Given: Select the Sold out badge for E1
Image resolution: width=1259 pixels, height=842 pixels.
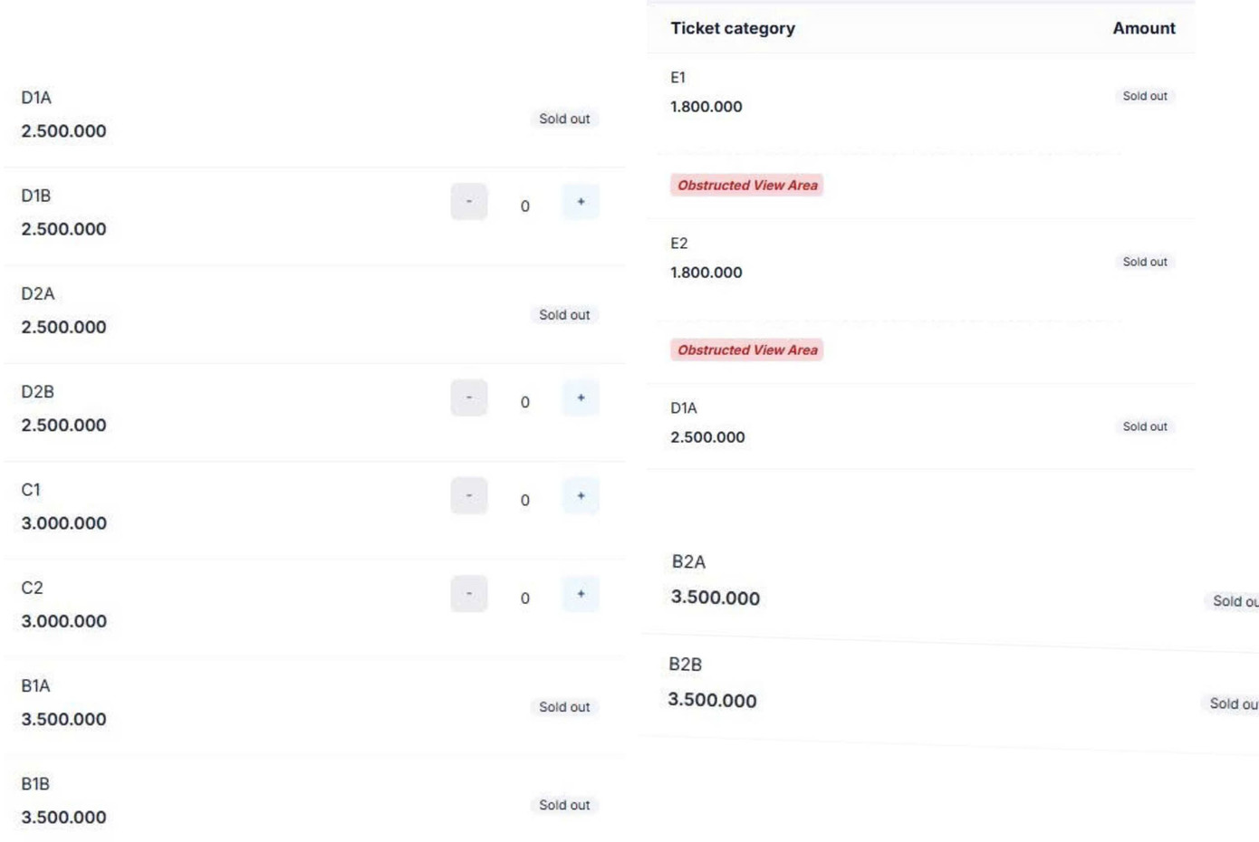Looking at the screenshot, I should coord(1144,96).
